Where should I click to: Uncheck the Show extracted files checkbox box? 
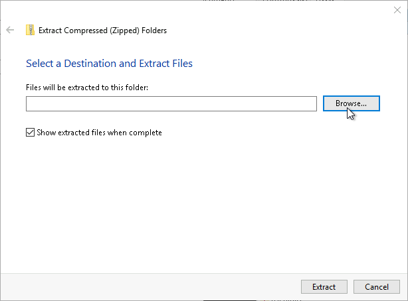(30, 133)
